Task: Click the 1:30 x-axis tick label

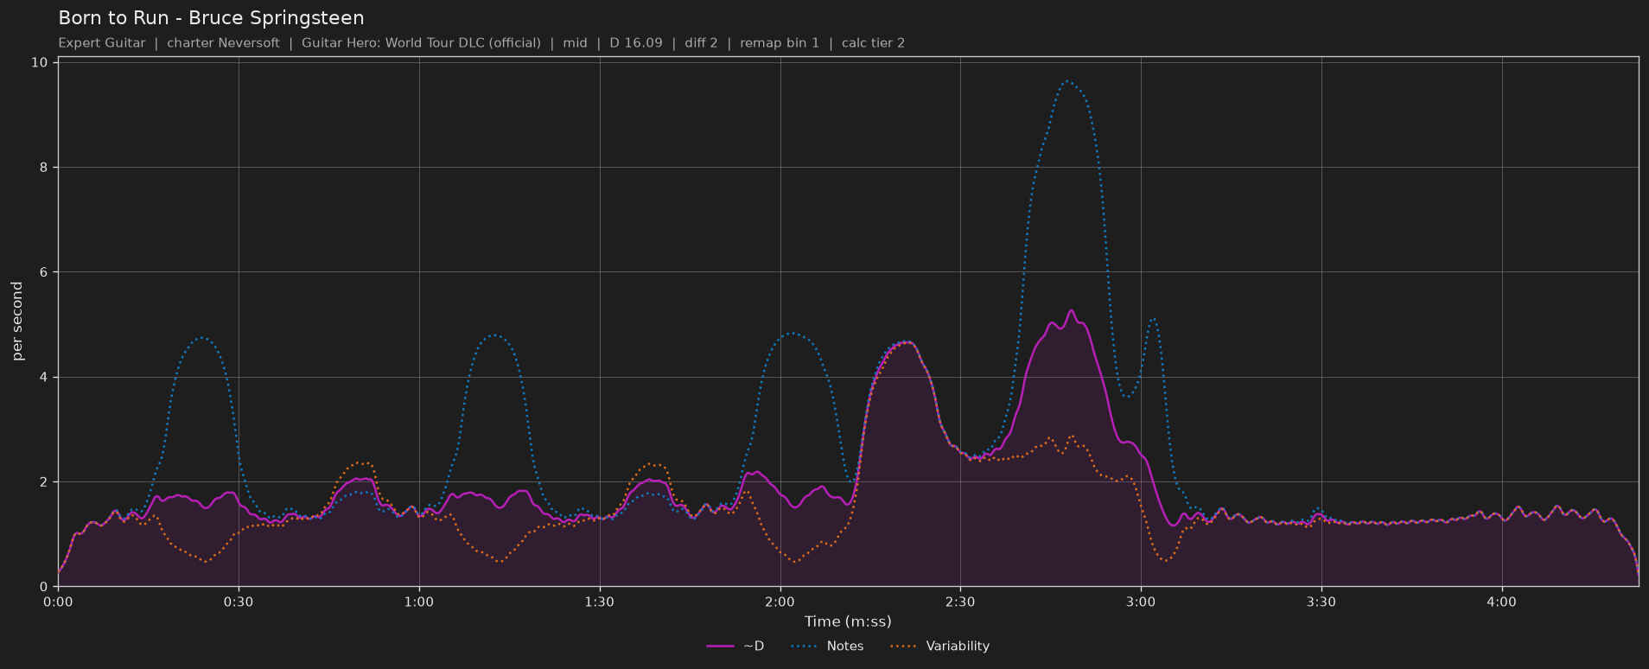Action: [600, 602]
